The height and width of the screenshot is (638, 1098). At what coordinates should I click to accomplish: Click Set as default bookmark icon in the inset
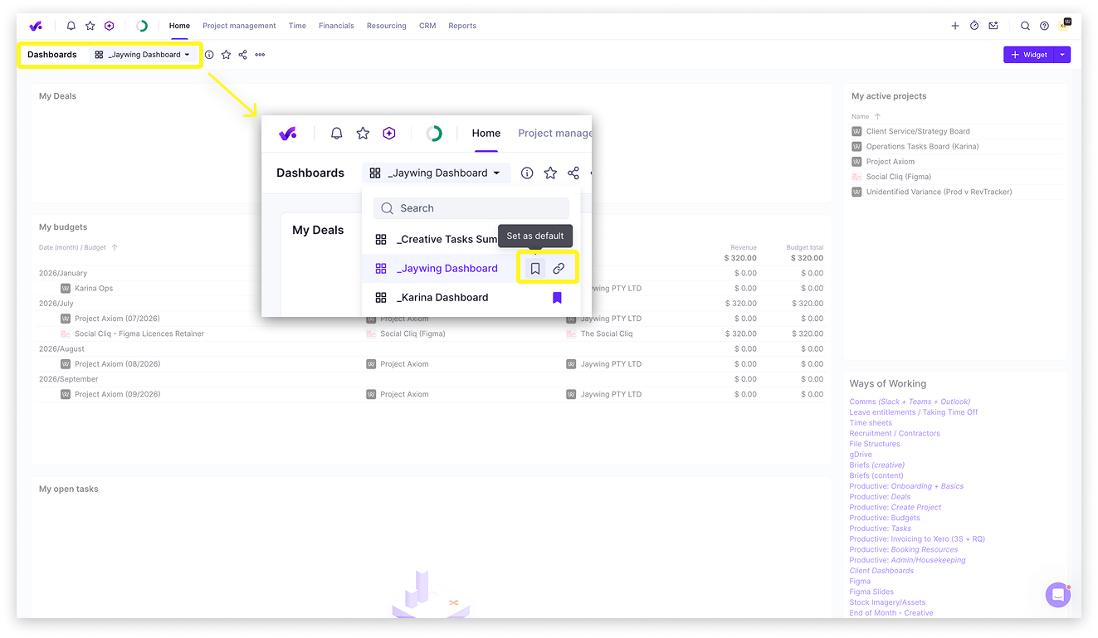(535, 269)
